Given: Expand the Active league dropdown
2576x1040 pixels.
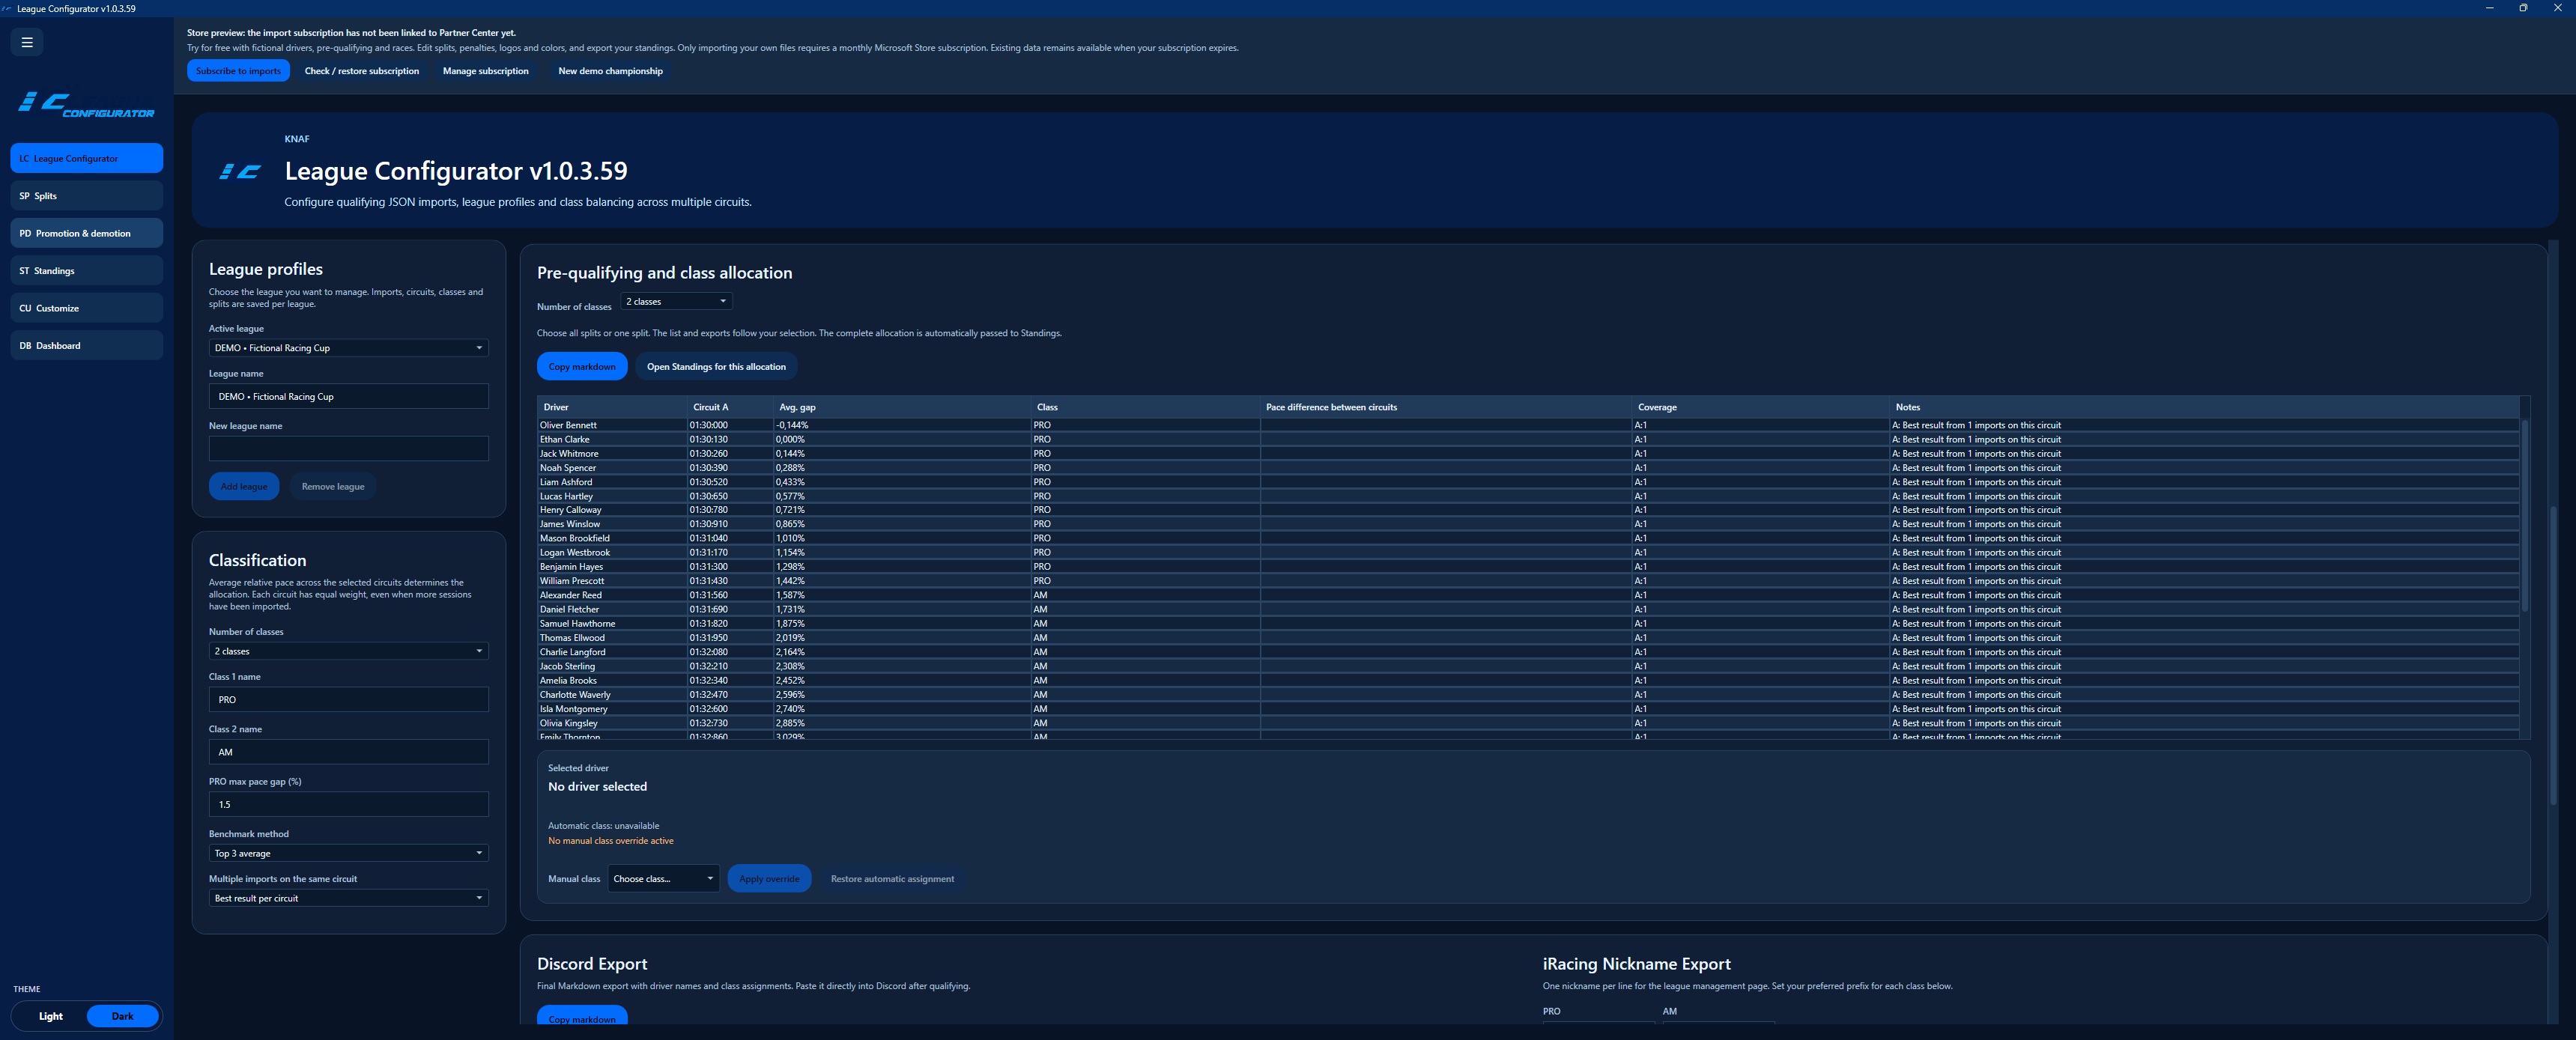Looking at the screenshot, I should pyautogui.click(x=348, y=348).
